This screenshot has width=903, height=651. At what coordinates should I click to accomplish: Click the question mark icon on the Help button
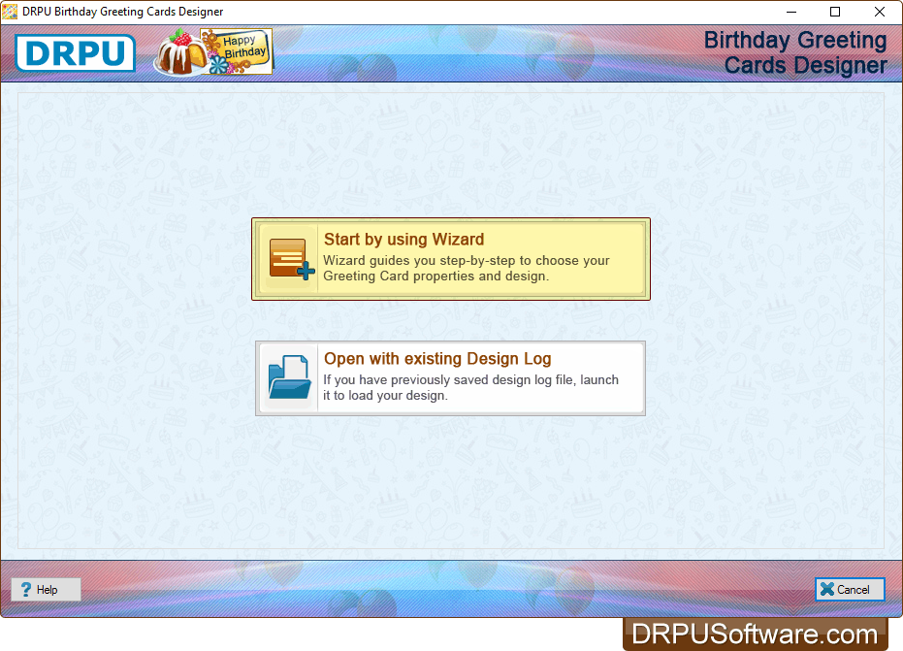click(26, 589)
